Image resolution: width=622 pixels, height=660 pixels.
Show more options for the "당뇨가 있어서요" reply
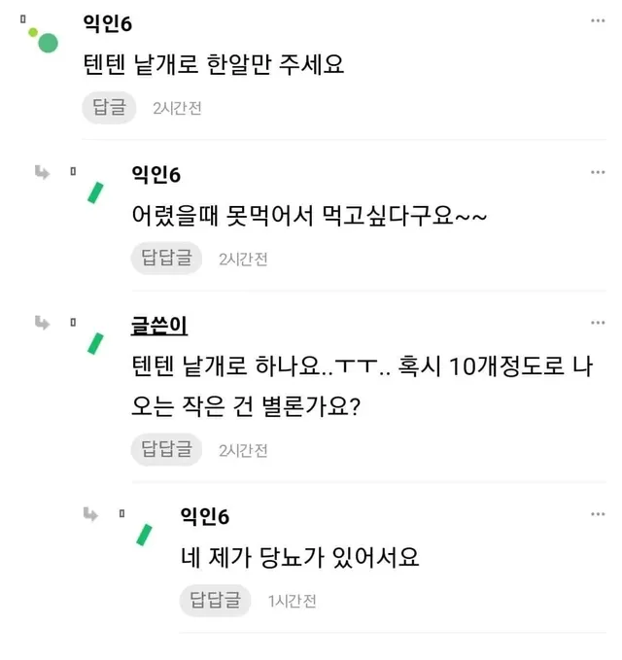(598, 513)
